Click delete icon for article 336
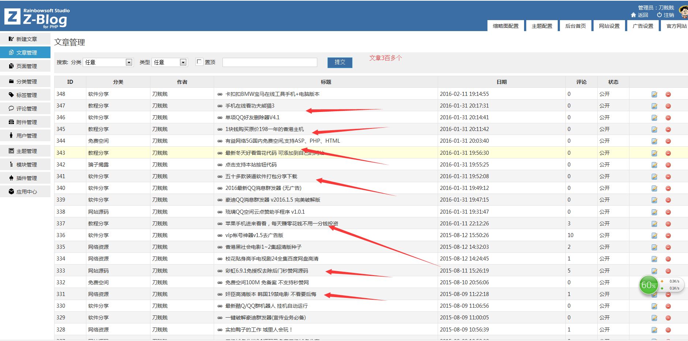This screenshot has width=688, height=341. click(x=668, y=236)
